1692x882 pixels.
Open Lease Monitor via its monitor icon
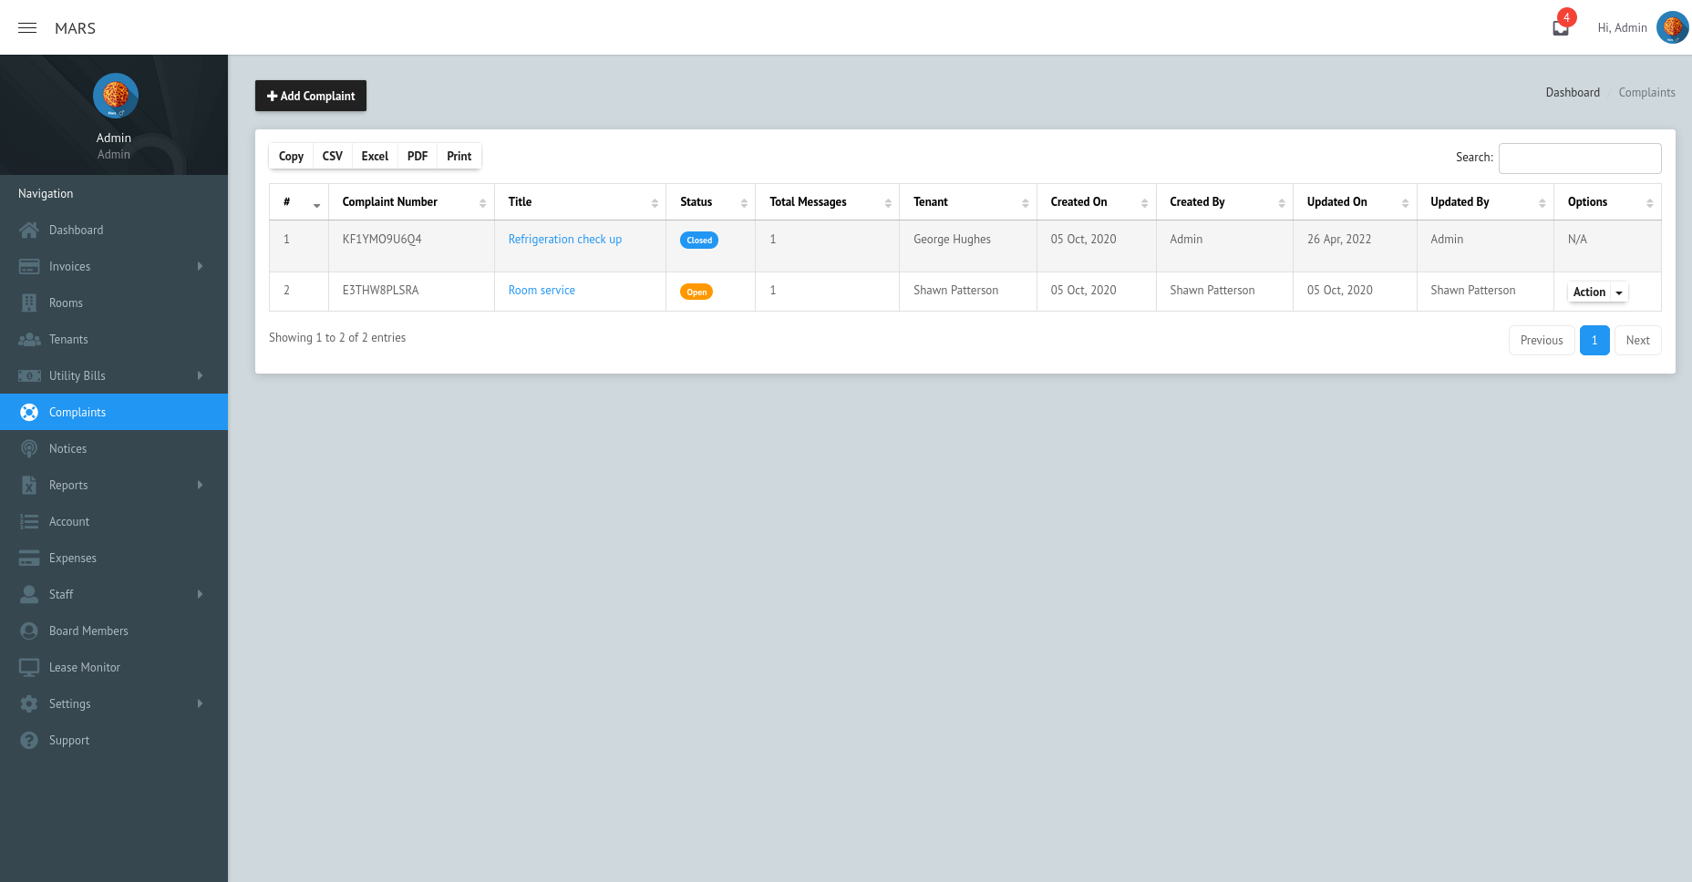tap(30, 667)
